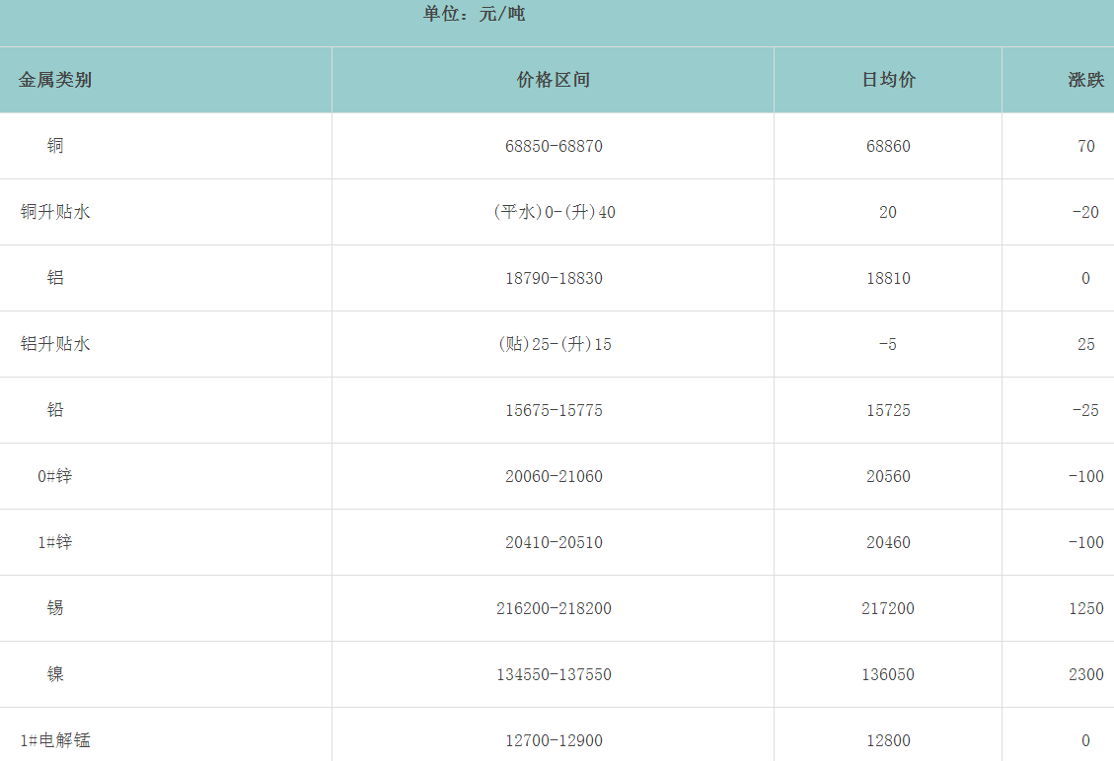The height and width of the screenshot is (761, 1114).
Task: Click the 金属类别 column header
Action: pyautogui.click(x=55, y=80)
